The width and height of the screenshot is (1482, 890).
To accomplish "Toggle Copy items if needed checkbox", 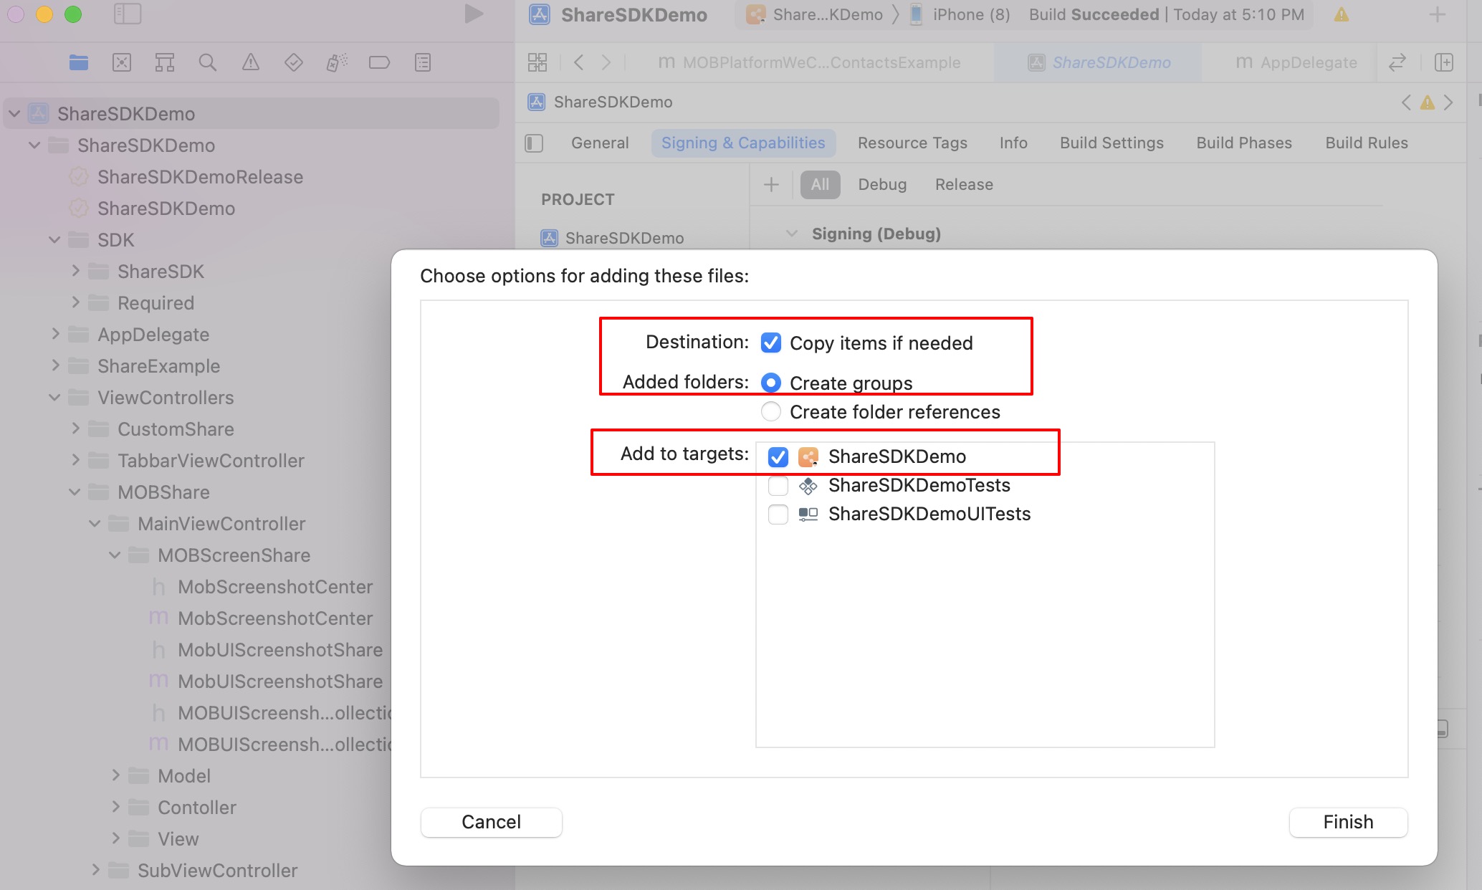I will [x=772, y=342].
